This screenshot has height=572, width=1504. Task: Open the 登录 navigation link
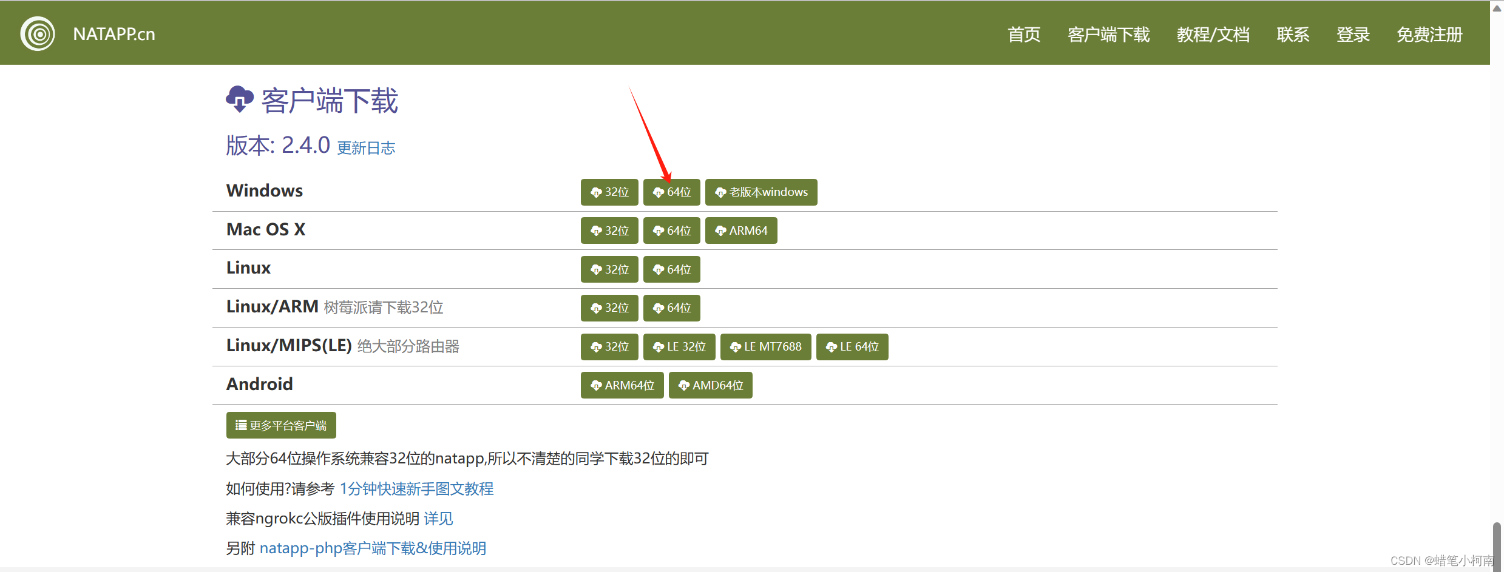pos(1353,35)
